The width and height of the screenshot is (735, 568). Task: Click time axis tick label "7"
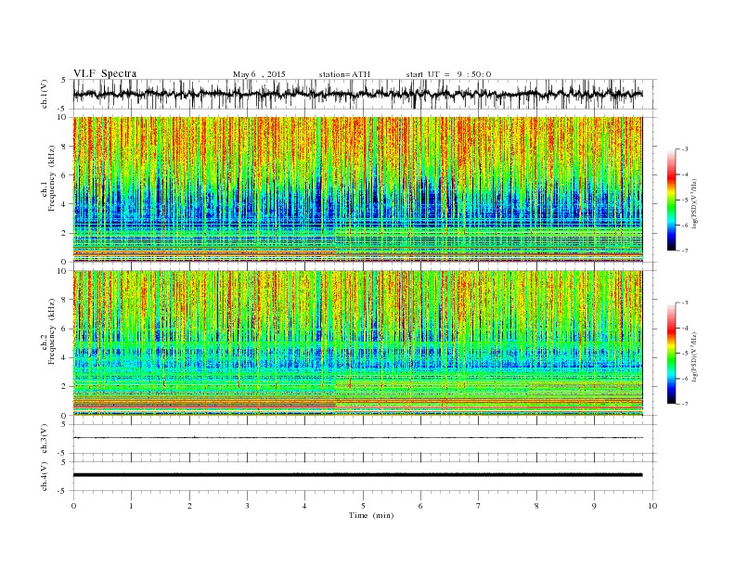pyautogui.click(x=479, y=506)
